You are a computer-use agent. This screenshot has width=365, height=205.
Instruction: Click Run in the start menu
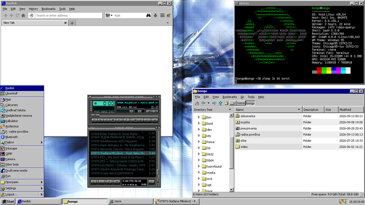(22, 176)
